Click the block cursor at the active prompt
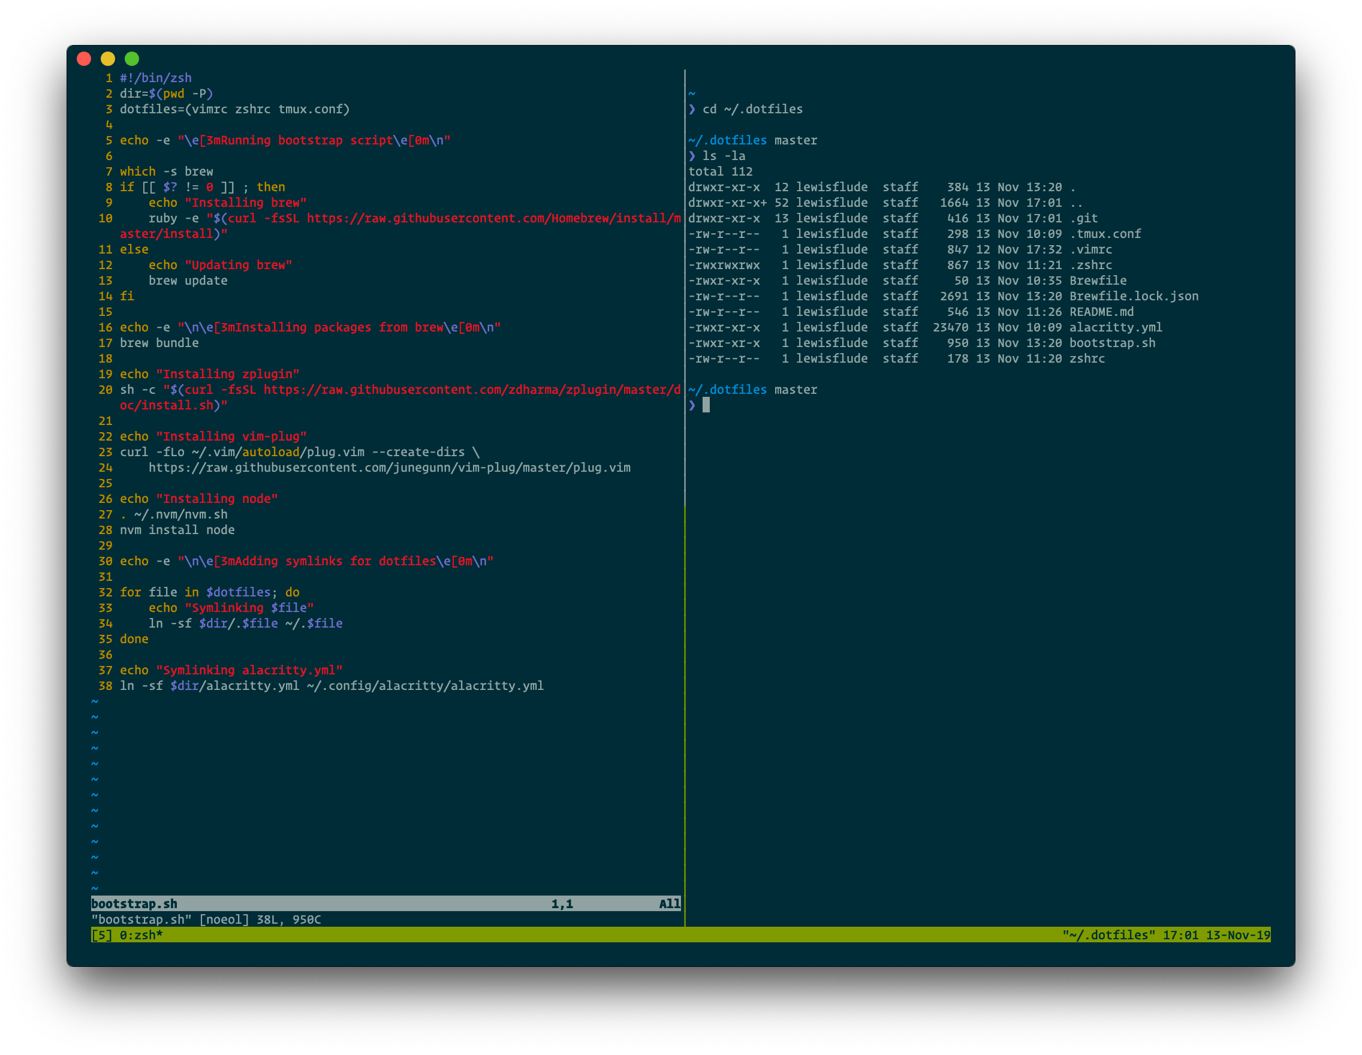Screen dimensions: 1362x1055 [x=708, y=406]
